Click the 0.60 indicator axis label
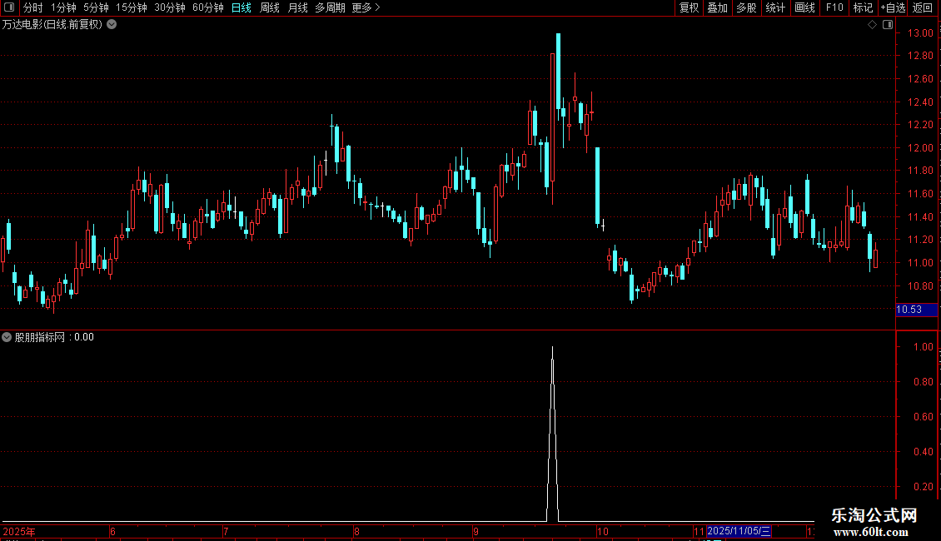Image resolution: width=941 pixels, height=541 pixels. click(x=923, y=417)
